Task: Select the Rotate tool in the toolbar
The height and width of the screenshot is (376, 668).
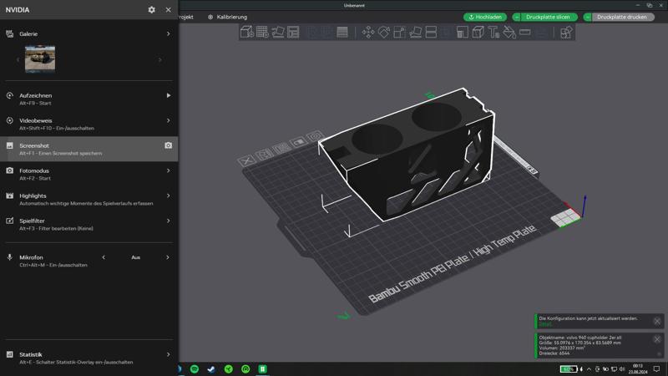Action: coord(384,33)
